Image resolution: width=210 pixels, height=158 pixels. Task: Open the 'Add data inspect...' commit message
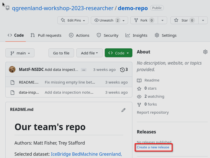(61, 70)
